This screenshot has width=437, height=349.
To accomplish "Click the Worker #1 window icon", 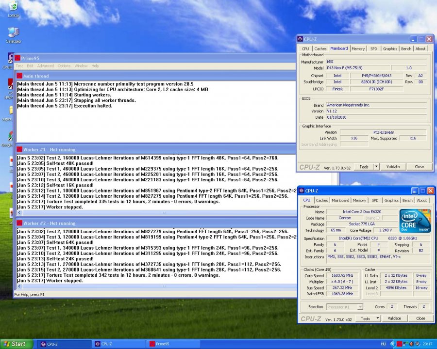I will 19,149.
